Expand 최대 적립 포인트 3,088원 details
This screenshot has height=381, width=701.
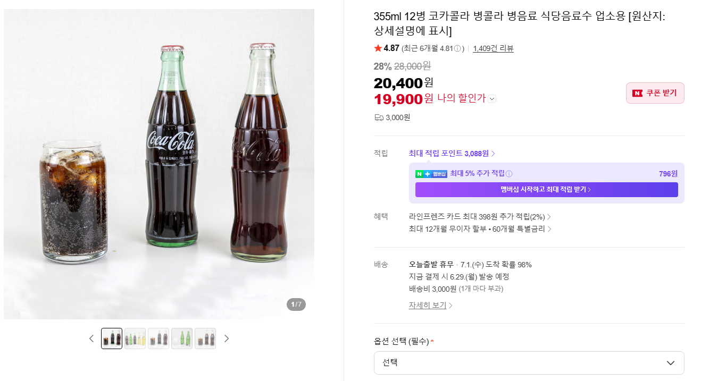click(452, 154)
